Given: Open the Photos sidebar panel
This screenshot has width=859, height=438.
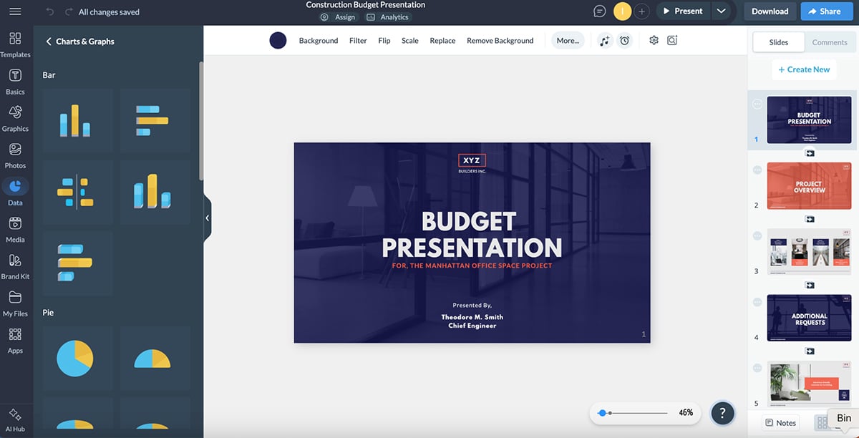Looking at the screenshot, I should tap(15, 155).
